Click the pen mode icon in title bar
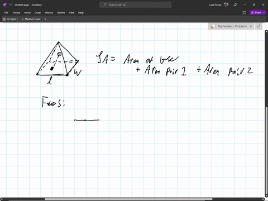Screen dimensions: 268x201 [x=235, y=5]
